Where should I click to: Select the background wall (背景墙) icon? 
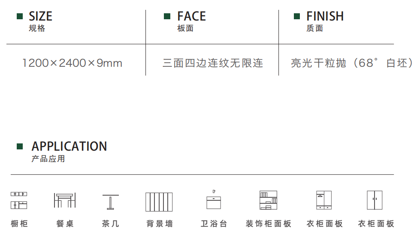click(x=159, y=202)
